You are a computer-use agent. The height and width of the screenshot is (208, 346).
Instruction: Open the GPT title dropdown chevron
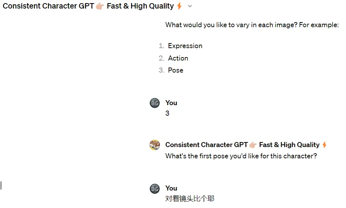click(x=190, y=6)
